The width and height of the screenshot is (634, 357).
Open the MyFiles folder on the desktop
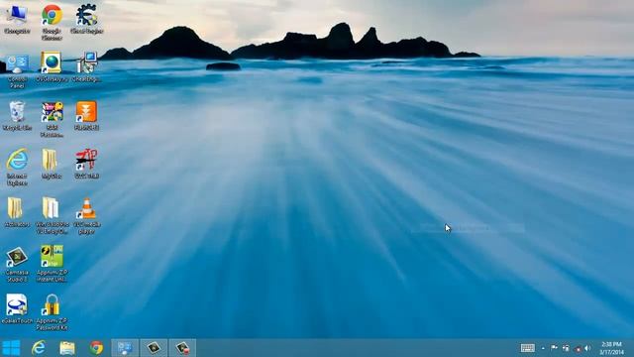tap(52, 164)
